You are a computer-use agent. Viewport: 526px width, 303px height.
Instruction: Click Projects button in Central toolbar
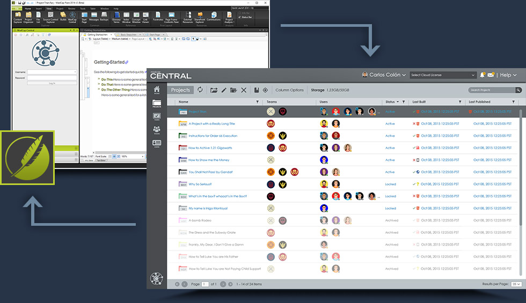pos(180,90)
